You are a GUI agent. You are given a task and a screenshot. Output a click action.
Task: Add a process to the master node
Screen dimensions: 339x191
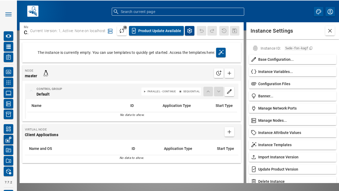(229, 73)
